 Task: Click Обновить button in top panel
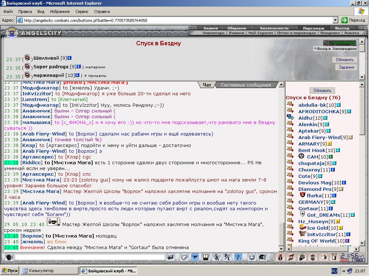[344, 60]
